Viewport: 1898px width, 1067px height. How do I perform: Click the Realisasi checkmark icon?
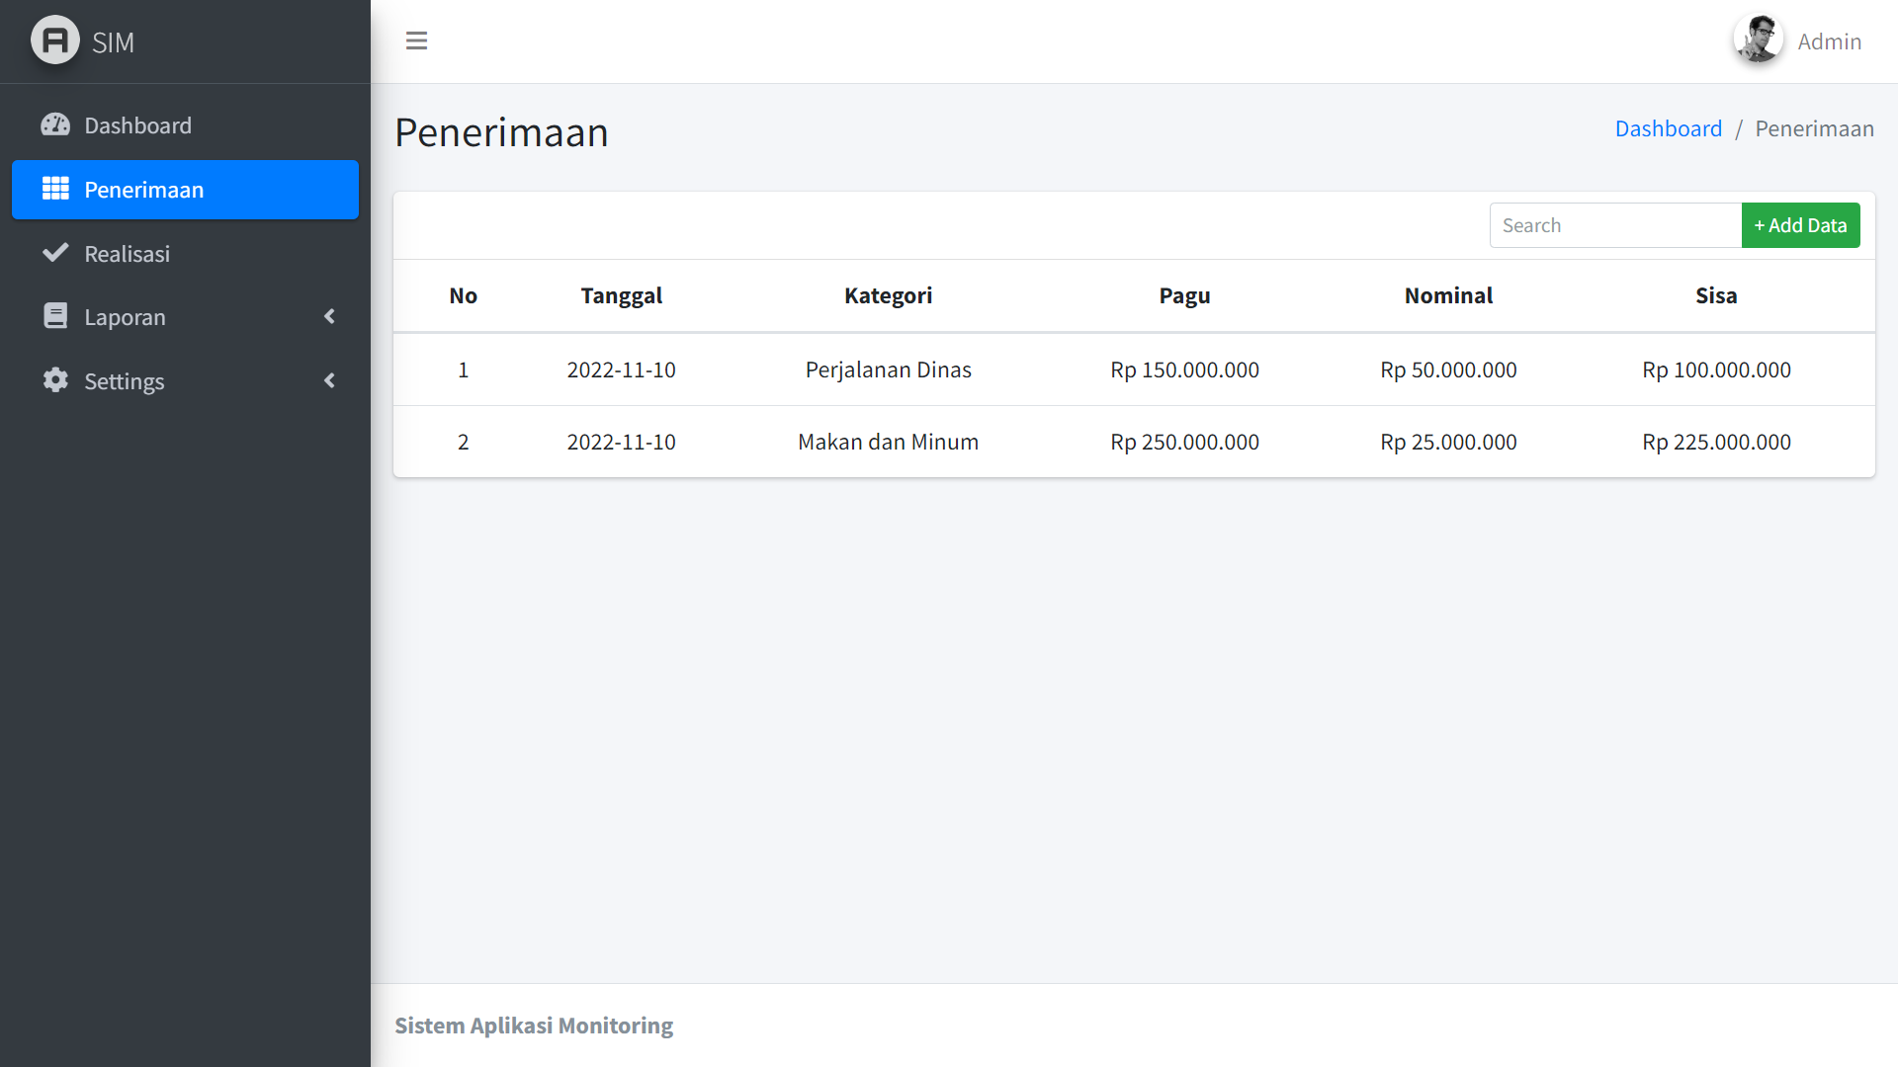[55, 253]
